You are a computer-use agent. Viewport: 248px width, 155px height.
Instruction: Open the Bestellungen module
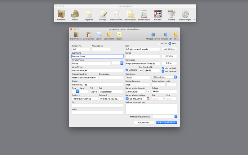tap(144, 15)
